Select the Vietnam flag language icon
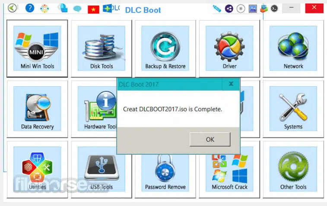 [x=93, y=9]
